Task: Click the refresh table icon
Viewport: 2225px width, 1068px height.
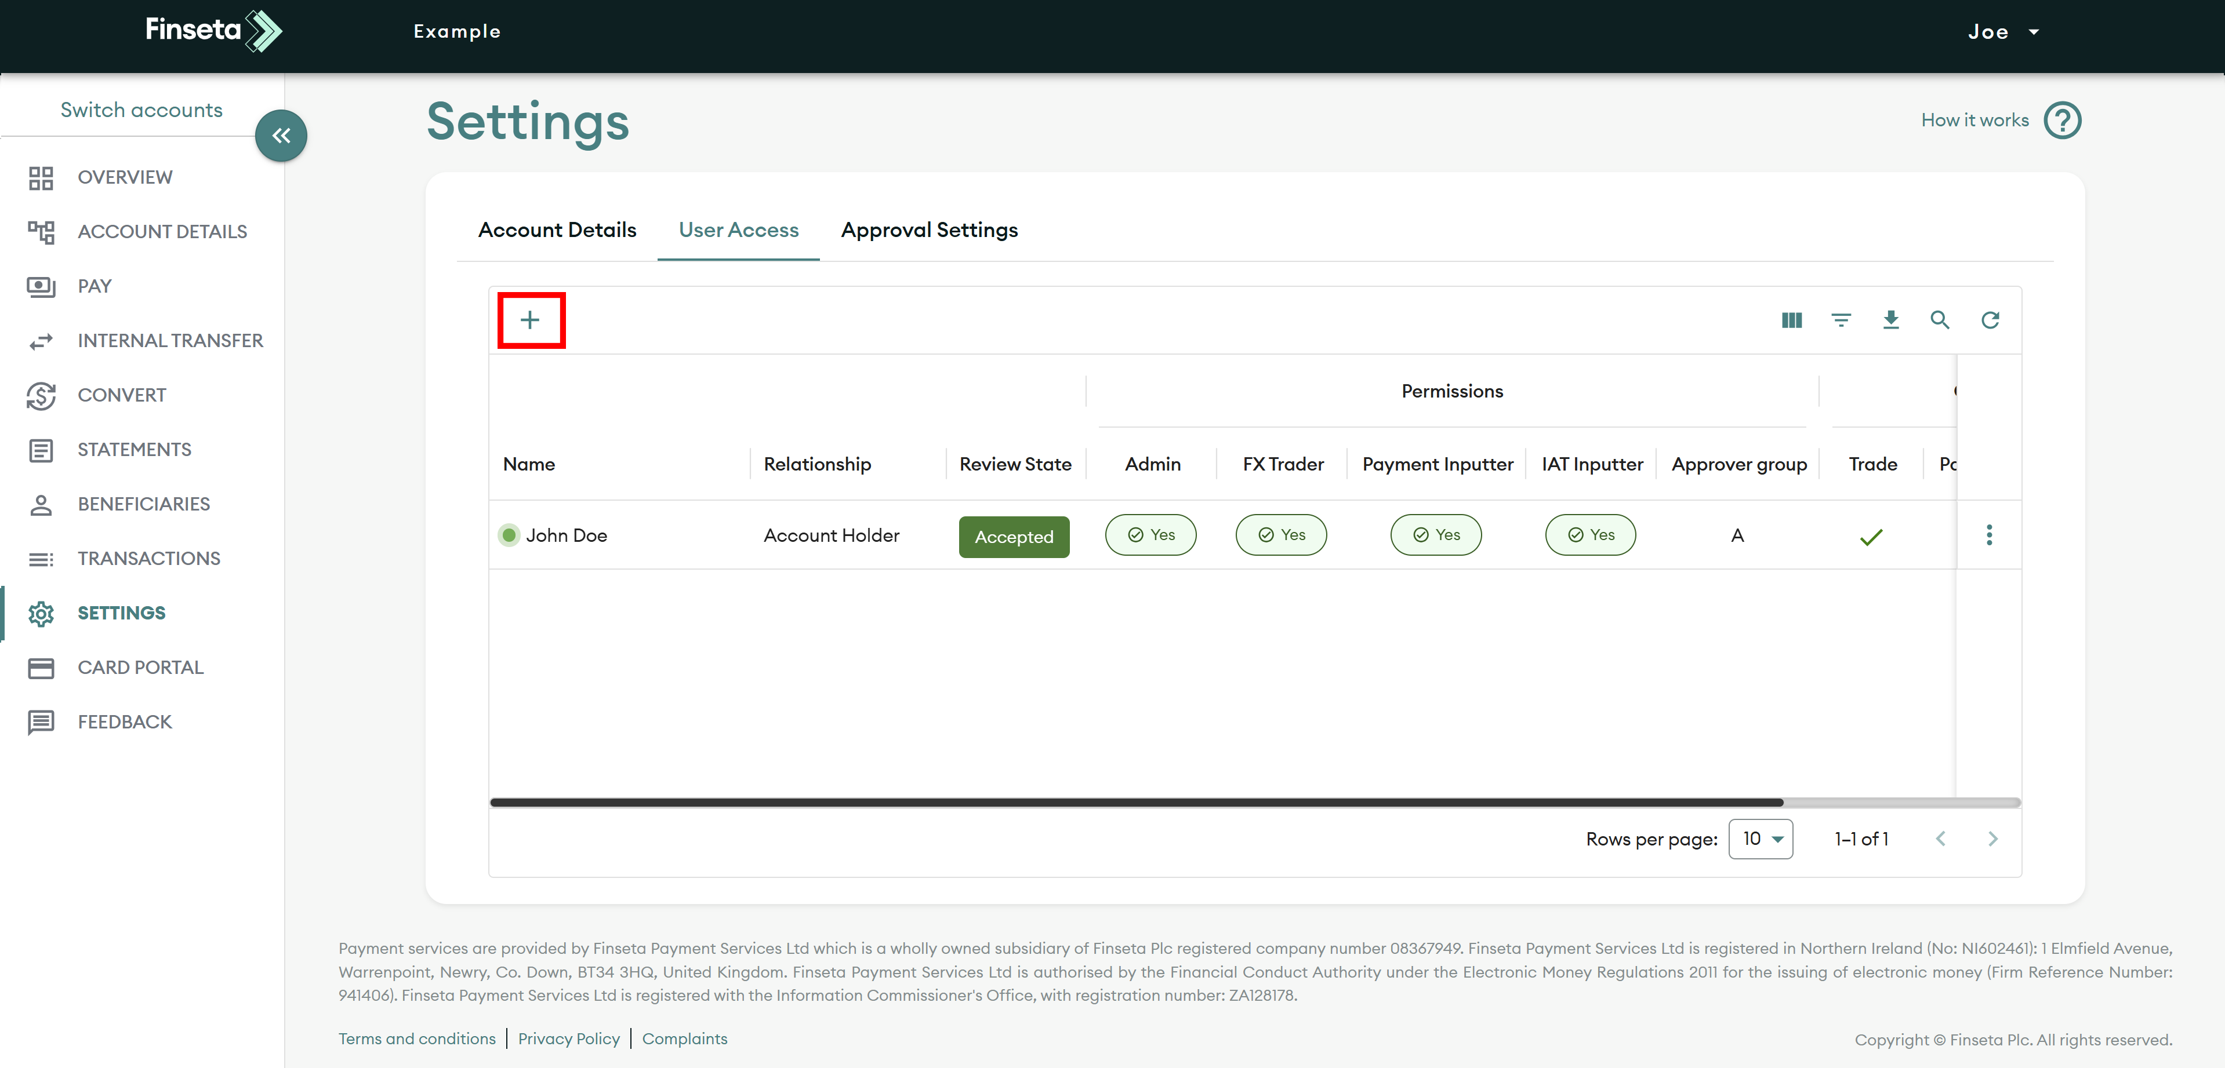Action: pos(1989,320)
